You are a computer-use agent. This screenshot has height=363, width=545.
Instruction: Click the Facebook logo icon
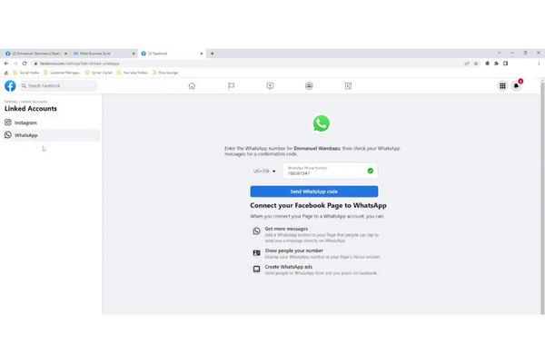click(10, 86)
